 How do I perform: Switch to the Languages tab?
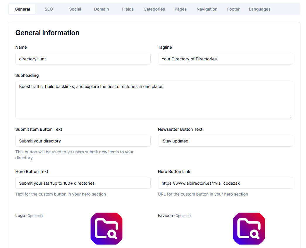tap(259, 9)
